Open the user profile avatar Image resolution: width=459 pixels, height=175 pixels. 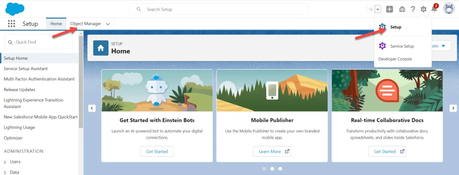click(449, 9)
